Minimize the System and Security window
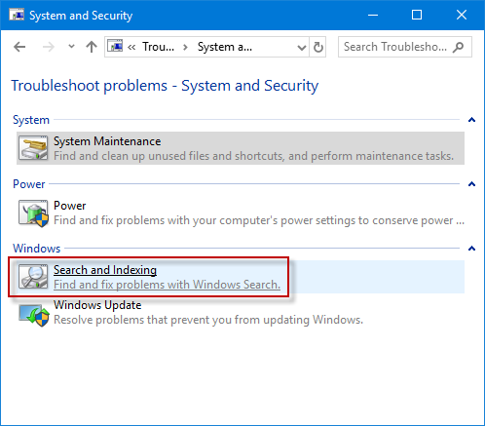The height and width of the screenshot is (426, 485). pos(373,15)
